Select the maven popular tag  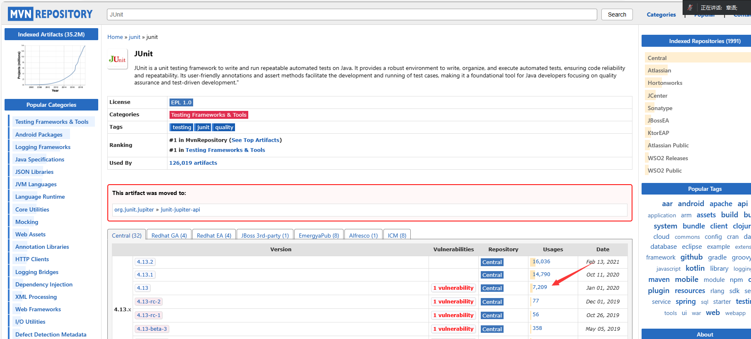[659, 280]
